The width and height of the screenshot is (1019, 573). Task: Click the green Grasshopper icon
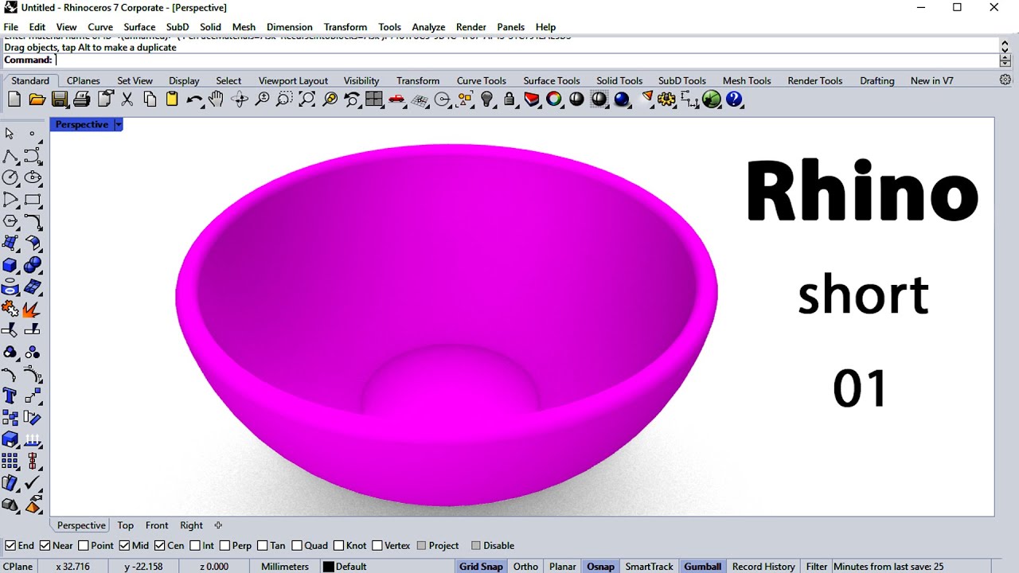click(x=712, y=99)
